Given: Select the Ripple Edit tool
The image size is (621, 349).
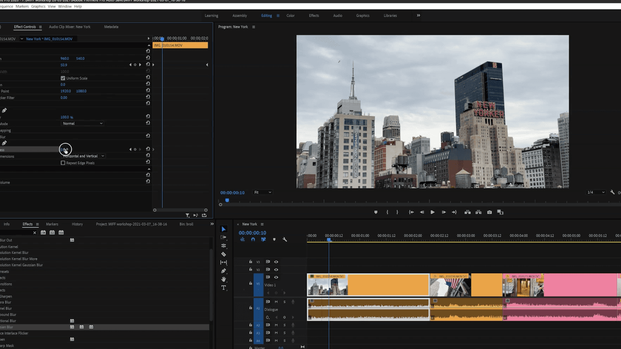Looking at the screenshot, I should pyautogui.click(x=223, y=246).
